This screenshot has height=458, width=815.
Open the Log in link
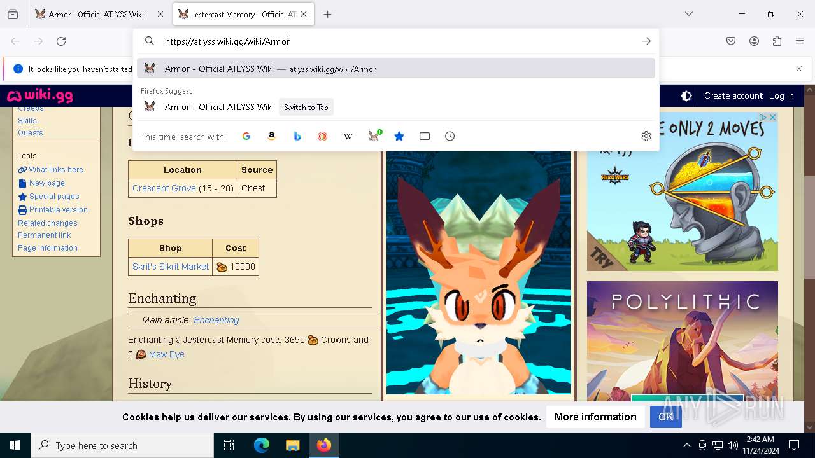coord(781,96)
